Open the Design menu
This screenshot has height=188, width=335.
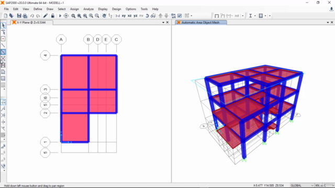[117, 9]
